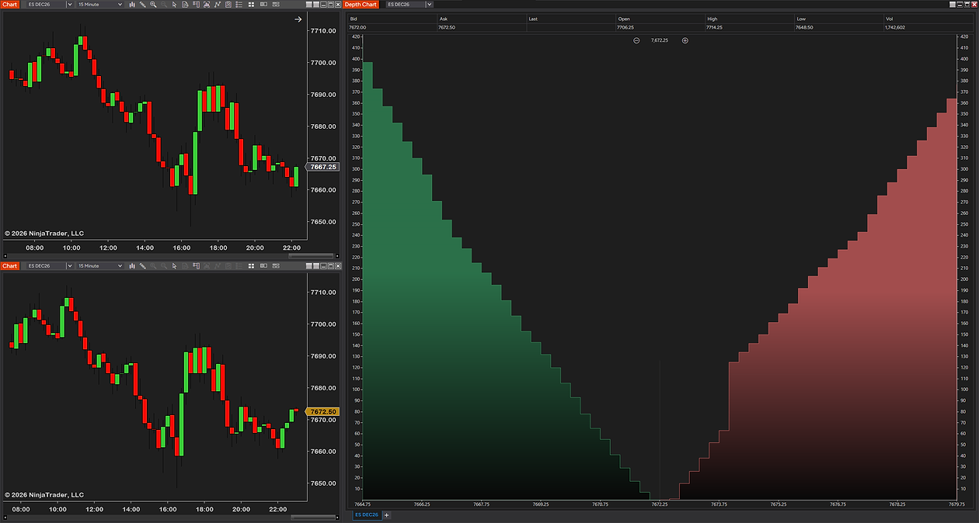Screen dimensions: 979x523
Task: Open Indicators zigzag icon in top chart toolbar
Action: pyautogui.click(x=218, y=5)
